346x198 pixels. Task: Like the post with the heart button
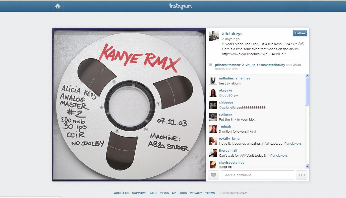(213, 175)
